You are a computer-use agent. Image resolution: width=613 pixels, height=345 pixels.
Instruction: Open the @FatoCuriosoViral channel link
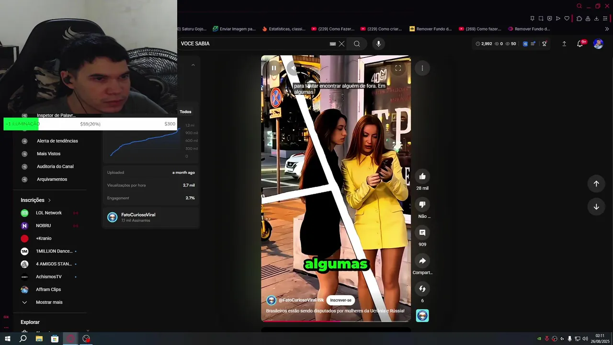(302, 300)
